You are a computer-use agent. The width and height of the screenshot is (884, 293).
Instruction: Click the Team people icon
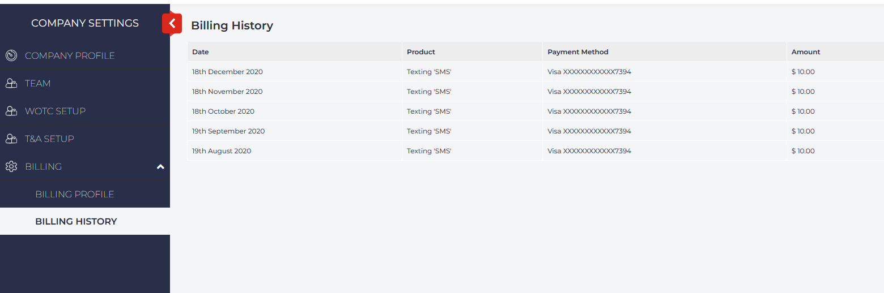click(11, 83)
